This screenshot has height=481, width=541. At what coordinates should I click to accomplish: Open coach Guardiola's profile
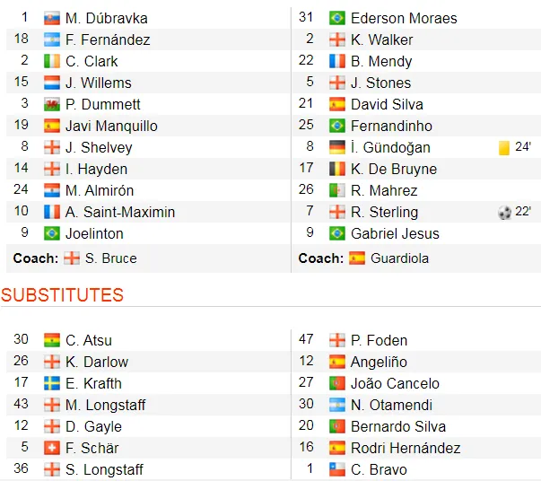coord(401,258)
